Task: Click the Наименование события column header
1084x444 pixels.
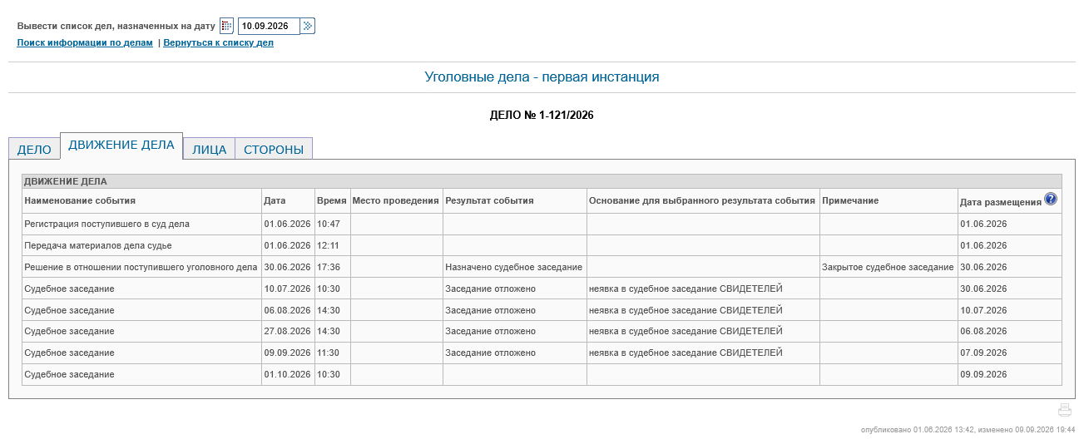Action: pyautogui.click(x=80, y=200)
